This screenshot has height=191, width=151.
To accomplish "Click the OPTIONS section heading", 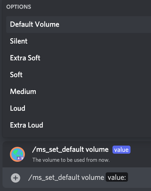I will 19,7.
